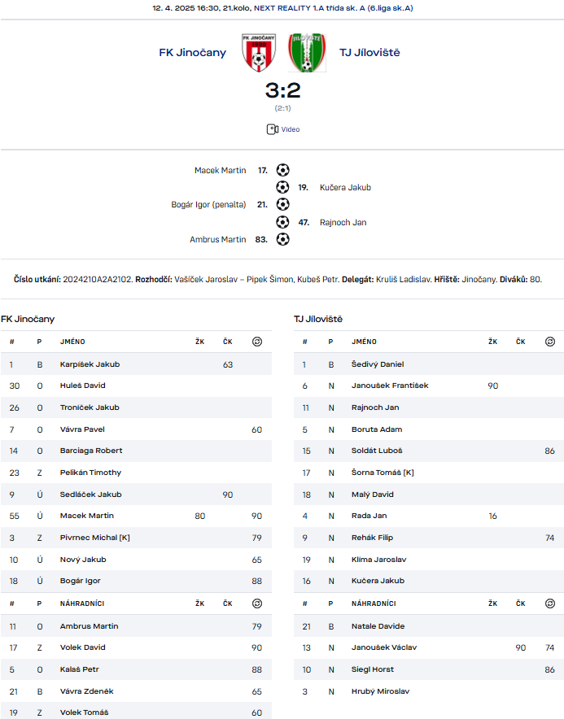Click the FK Jinočany club crest

pos(259,52)
